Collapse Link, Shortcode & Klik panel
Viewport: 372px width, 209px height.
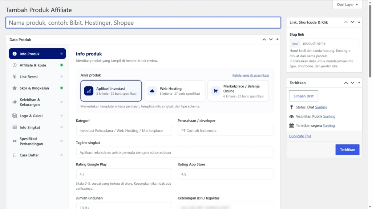(x=359, y=22)
